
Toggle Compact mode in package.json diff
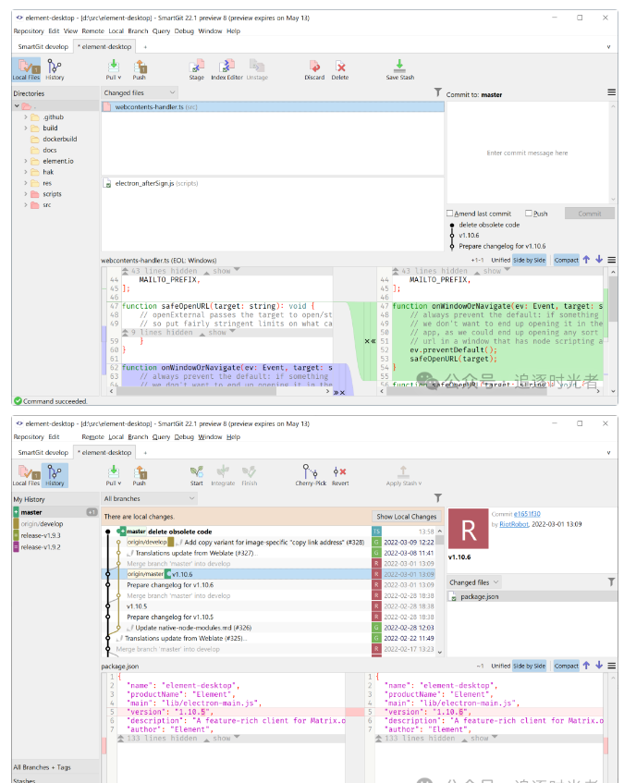567,666
